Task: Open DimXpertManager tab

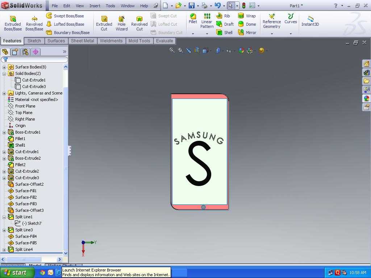Action: (x=36, y=51)
